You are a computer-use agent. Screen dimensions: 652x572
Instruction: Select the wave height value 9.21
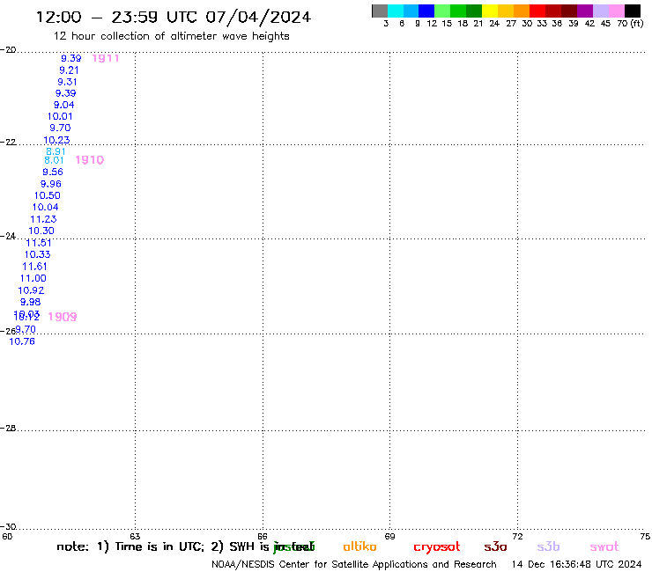coord(69,70)
